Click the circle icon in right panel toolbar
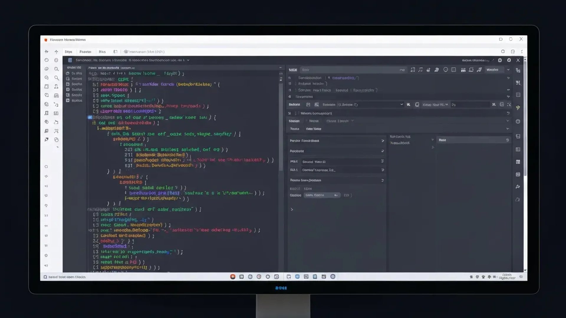This screenshot has height=318, width=566. pyautogui.click(x=445, y=70)
